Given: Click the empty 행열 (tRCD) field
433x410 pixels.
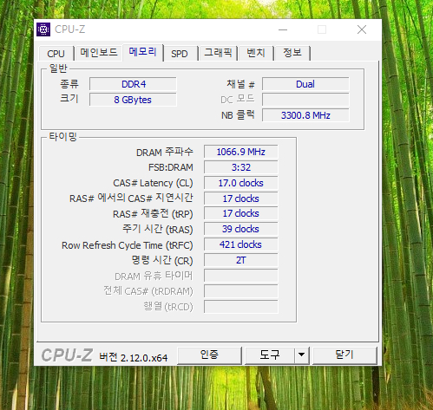Looking at the screenshot, I should click(240, 307).
